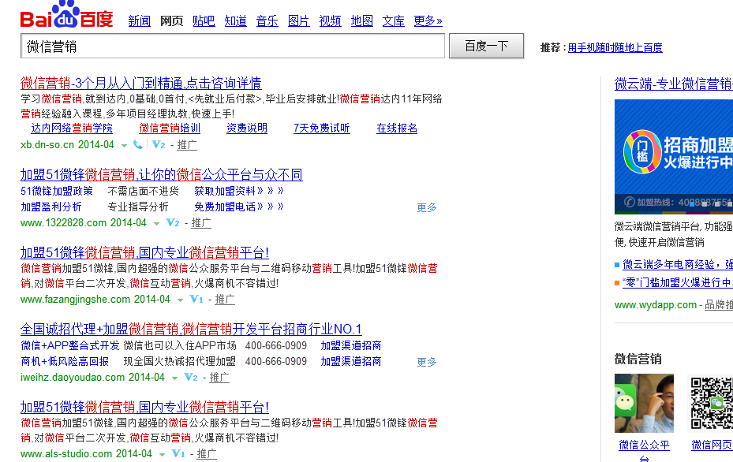Image resolution: width=733 pixels, height=462 pixels.
Task: Switch to the 视频 tab
Action: tap(330, 21)
